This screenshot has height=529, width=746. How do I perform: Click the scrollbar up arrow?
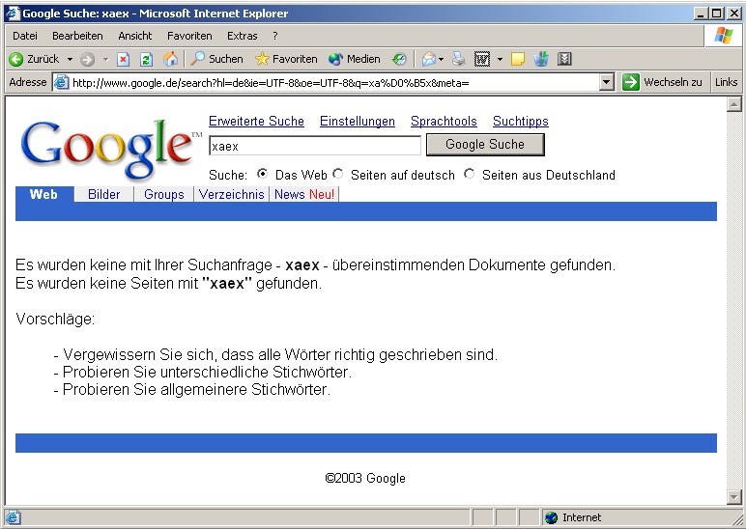[734, 104]
